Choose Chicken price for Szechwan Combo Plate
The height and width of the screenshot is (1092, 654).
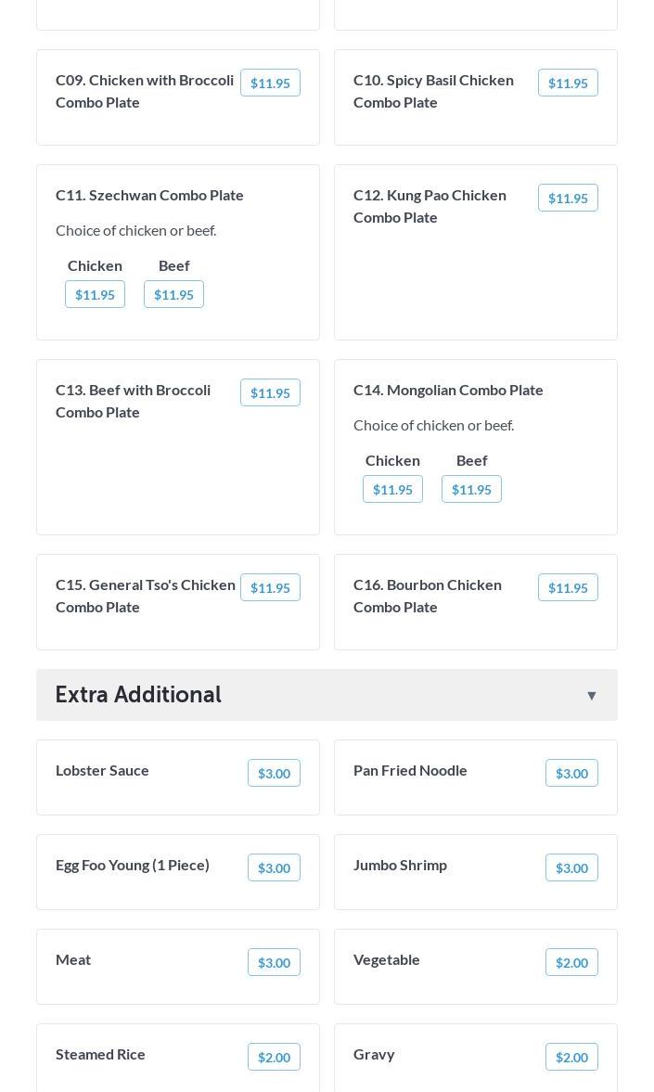[95, 295]
